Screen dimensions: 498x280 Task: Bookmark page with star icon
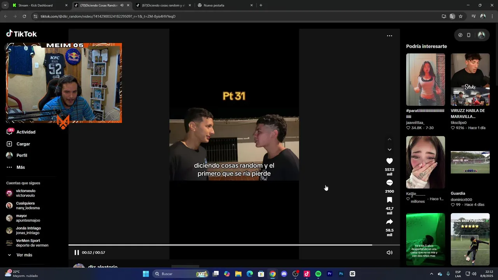[x=461, y=16]
